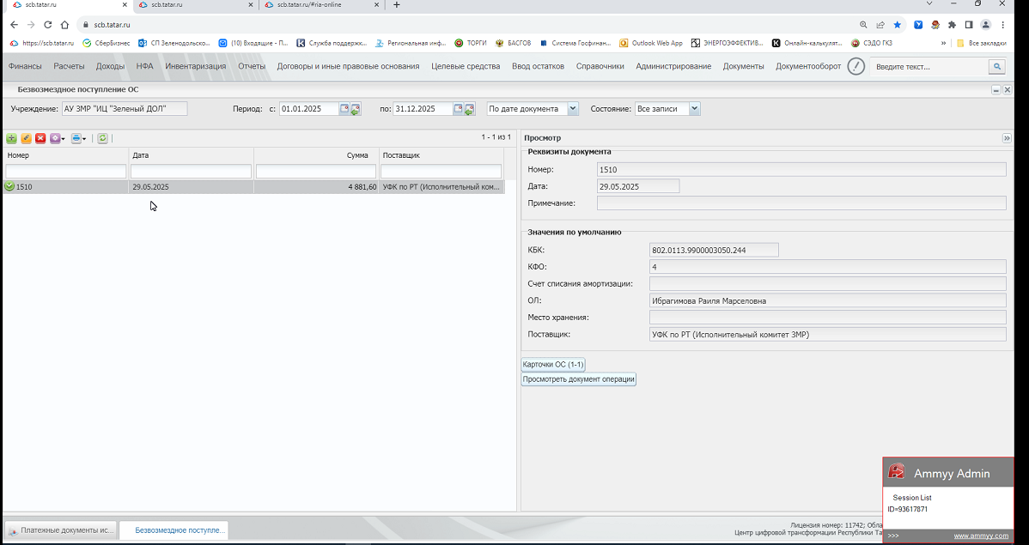Image resolution: width=1029 pixels, height=545 pixels.
Task: Open the new tab plus button
Action: [396, 4]
